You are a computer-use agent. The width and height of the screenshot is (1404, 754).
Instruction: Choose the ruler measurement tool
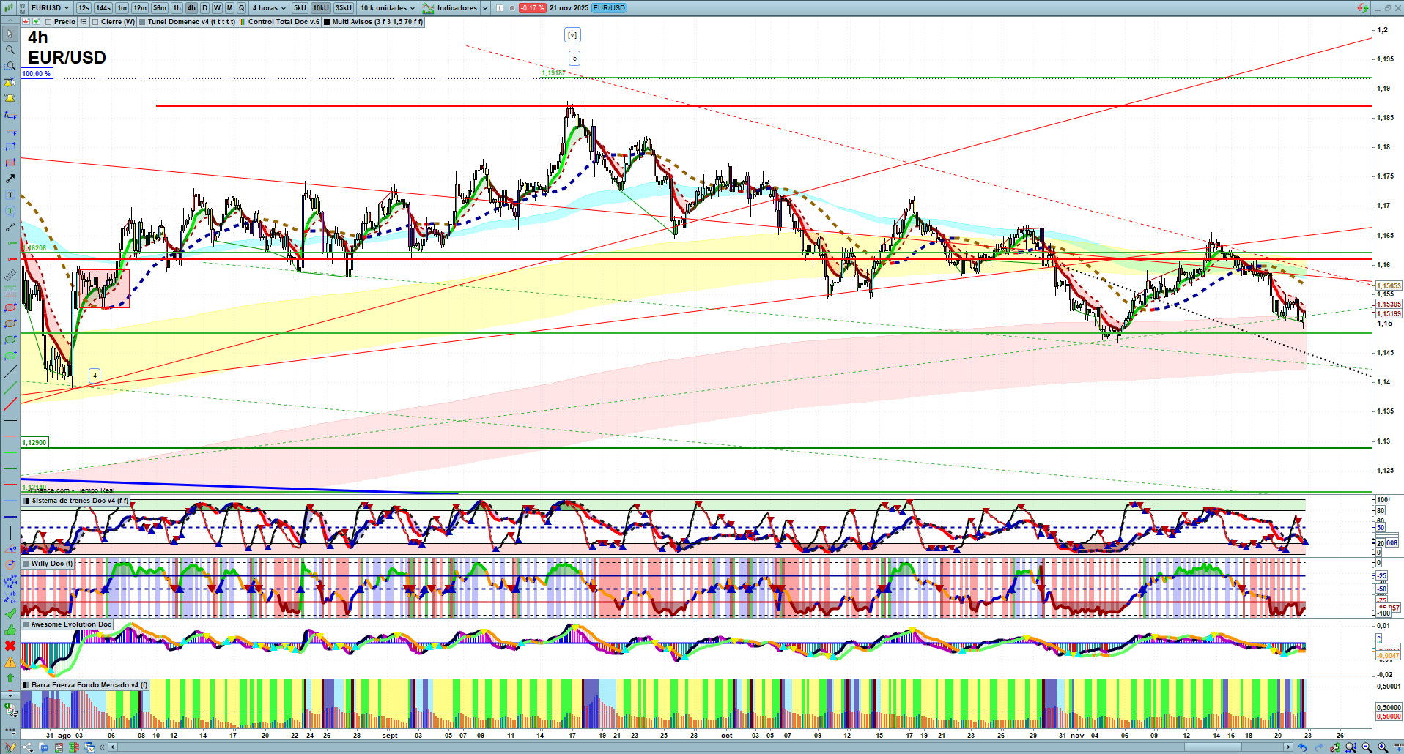point(10,275)
